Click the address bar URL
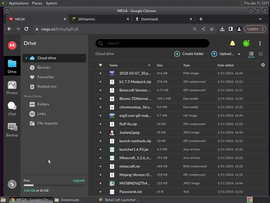270x203 pixels. pos(60,29)
